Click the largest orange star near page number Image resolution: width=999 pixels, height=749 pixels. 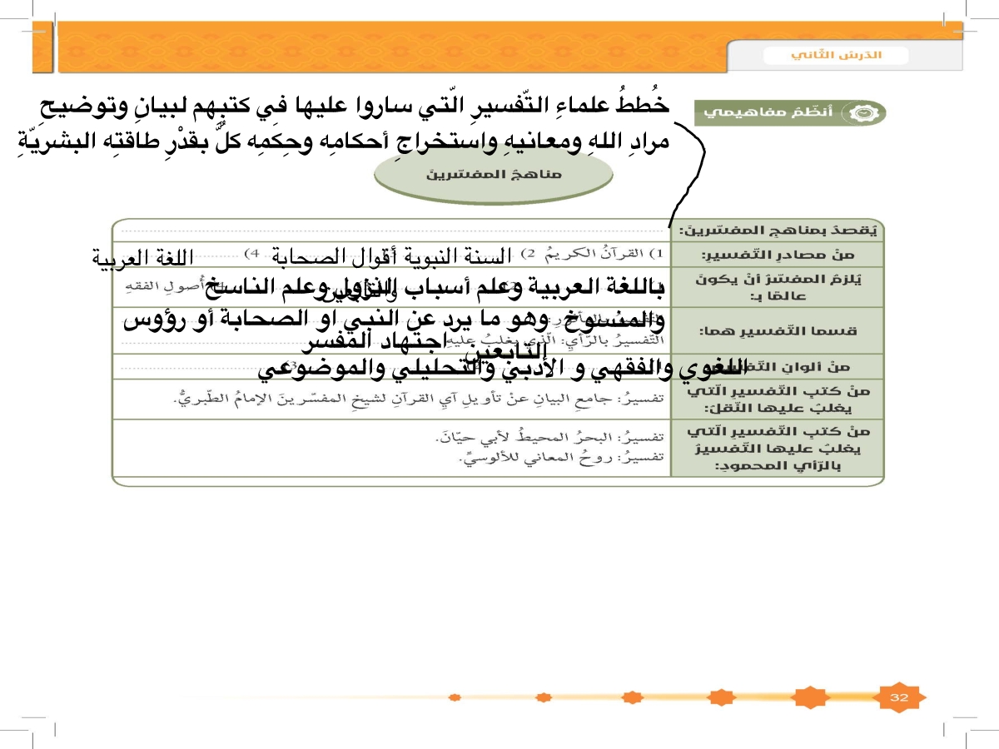810,697
